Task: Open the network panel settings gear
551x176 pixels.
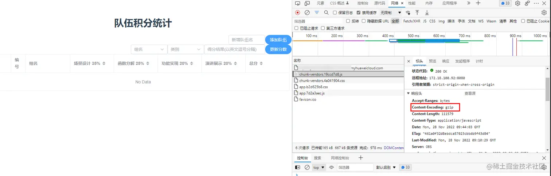Action: click(544, 12)
